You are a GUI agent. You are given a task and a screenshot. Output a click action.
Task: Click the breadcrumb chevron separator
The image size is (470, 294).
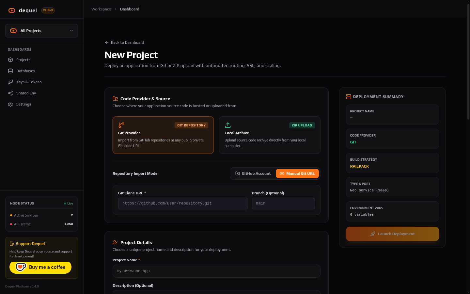(x=116, y=9)
